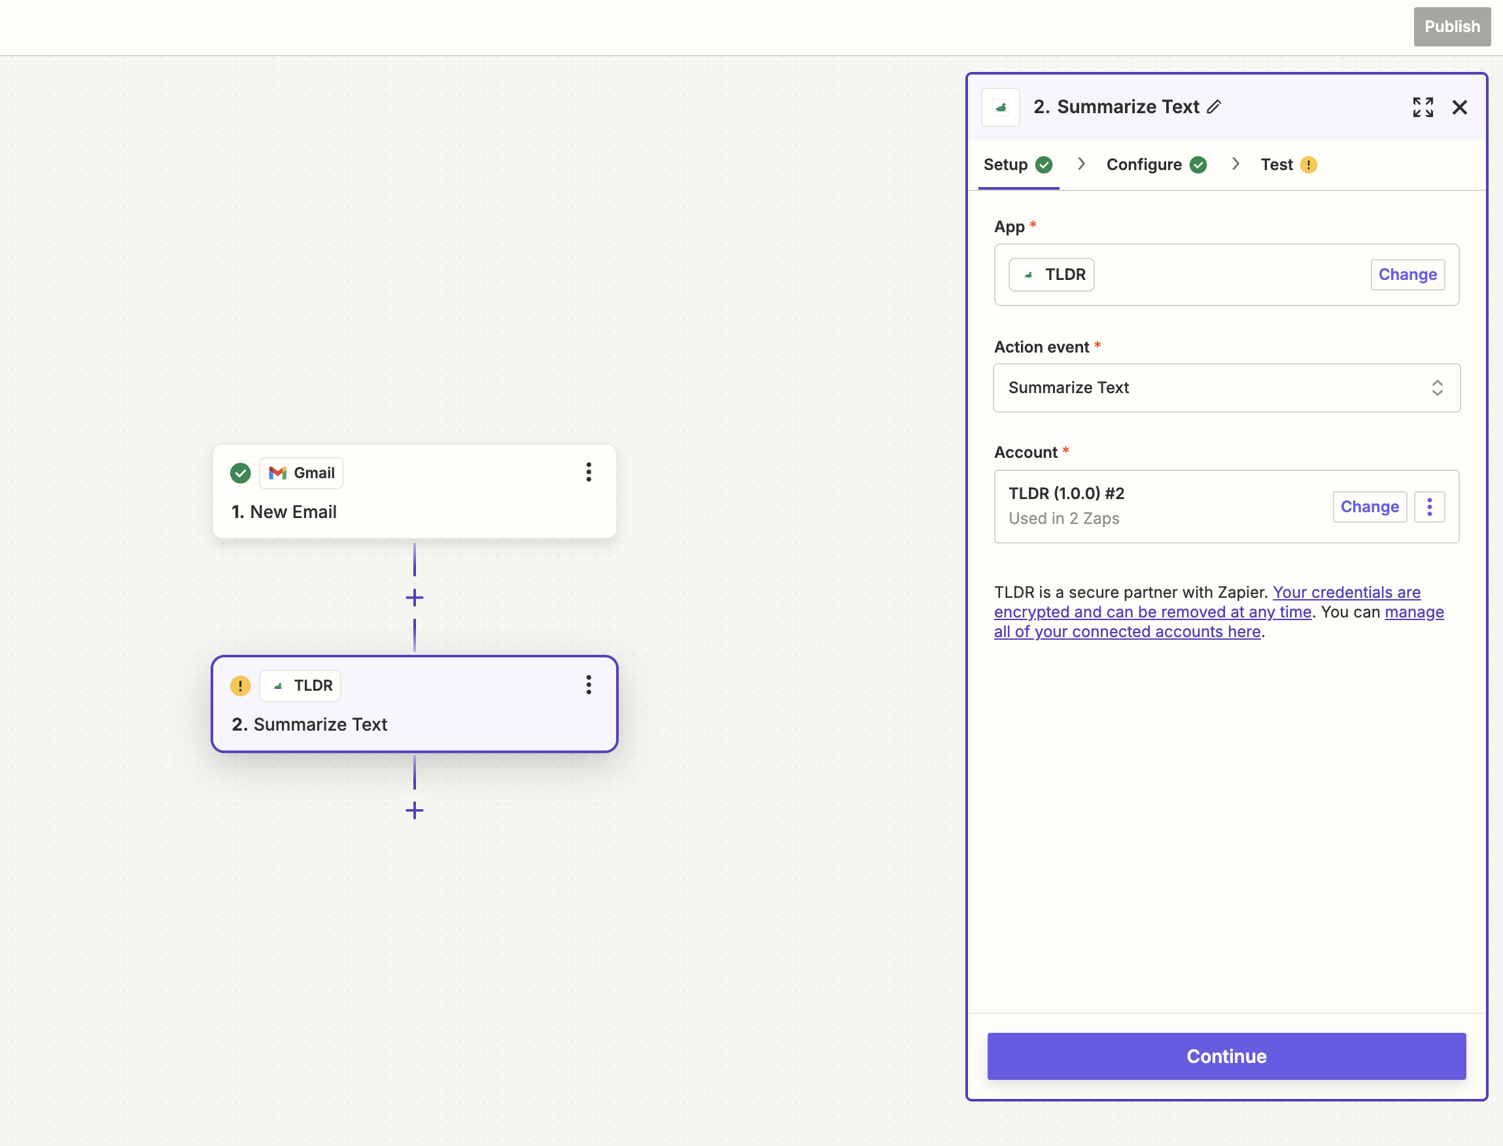
Task: Select the TLDR Summarize Text step card
Action: tap(415, 704)
